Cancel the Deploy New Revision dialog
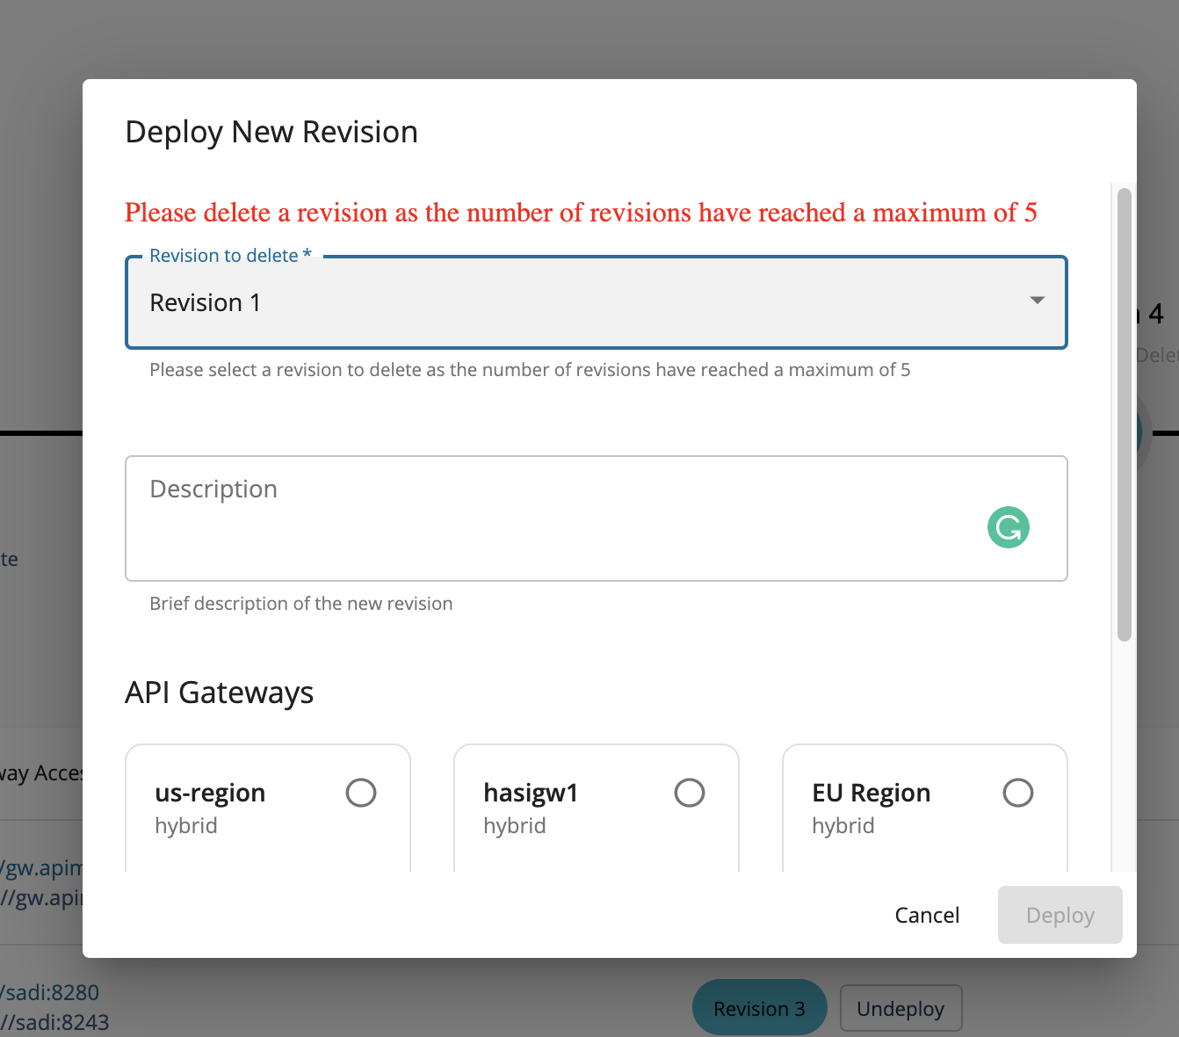Screen dimensions: 1179x1037 click(x=927, y=915)
